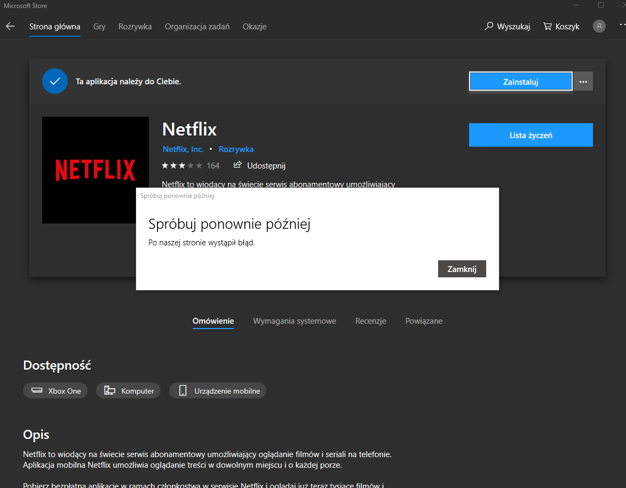Open the Rozrywka navigation tab
Viewport: 626px width, 488px height.
pos(135,27)
